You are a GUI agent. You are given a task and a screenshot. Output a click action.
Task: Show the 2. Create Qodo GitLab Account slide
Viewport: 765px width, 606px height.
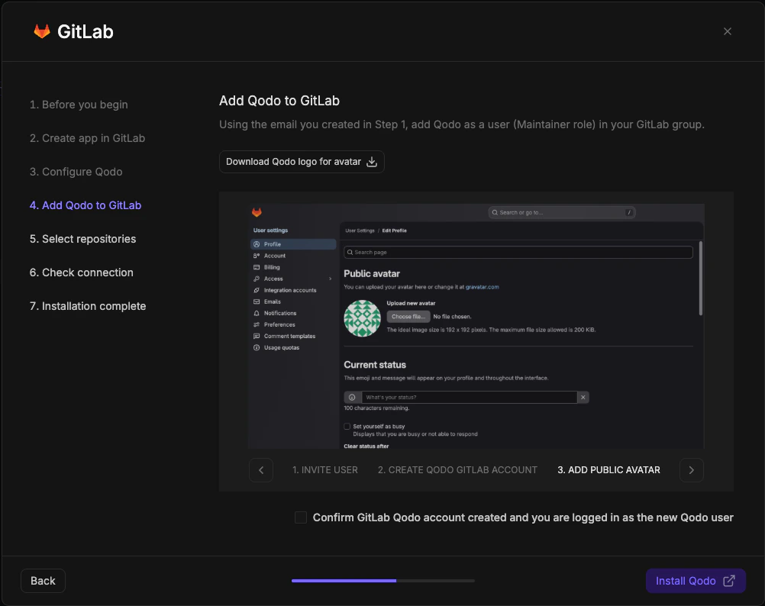[x=457, y=470]
